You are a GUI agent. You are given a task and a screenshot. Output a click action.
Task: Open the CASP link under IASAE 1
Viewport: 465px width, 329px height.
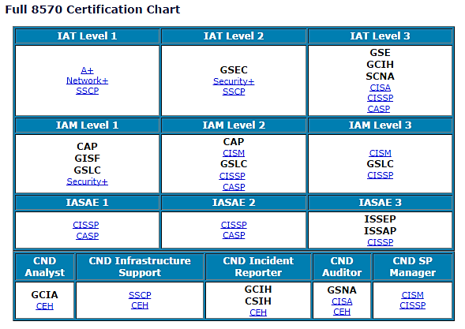[87, 236]
